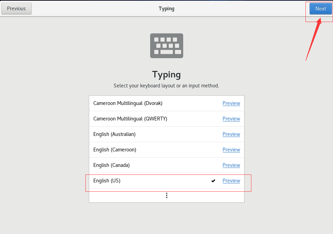Click the keyboard layout instruction text
This screenshot has width=333, height=234.
pos(166,86)
